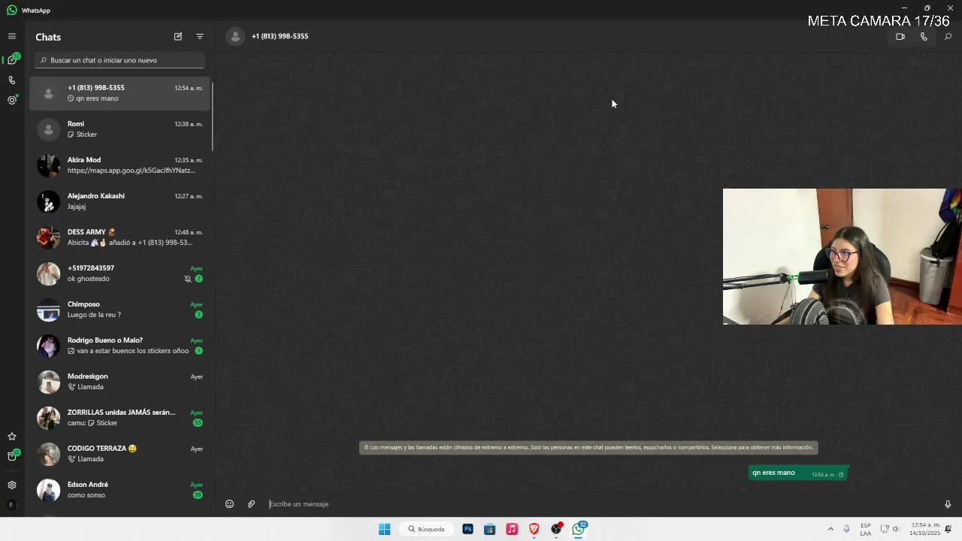The width and height of the screenshot is (962, 541).
Task: Open the DESS ARMY group chat
Action: click(x=120, y=237)
